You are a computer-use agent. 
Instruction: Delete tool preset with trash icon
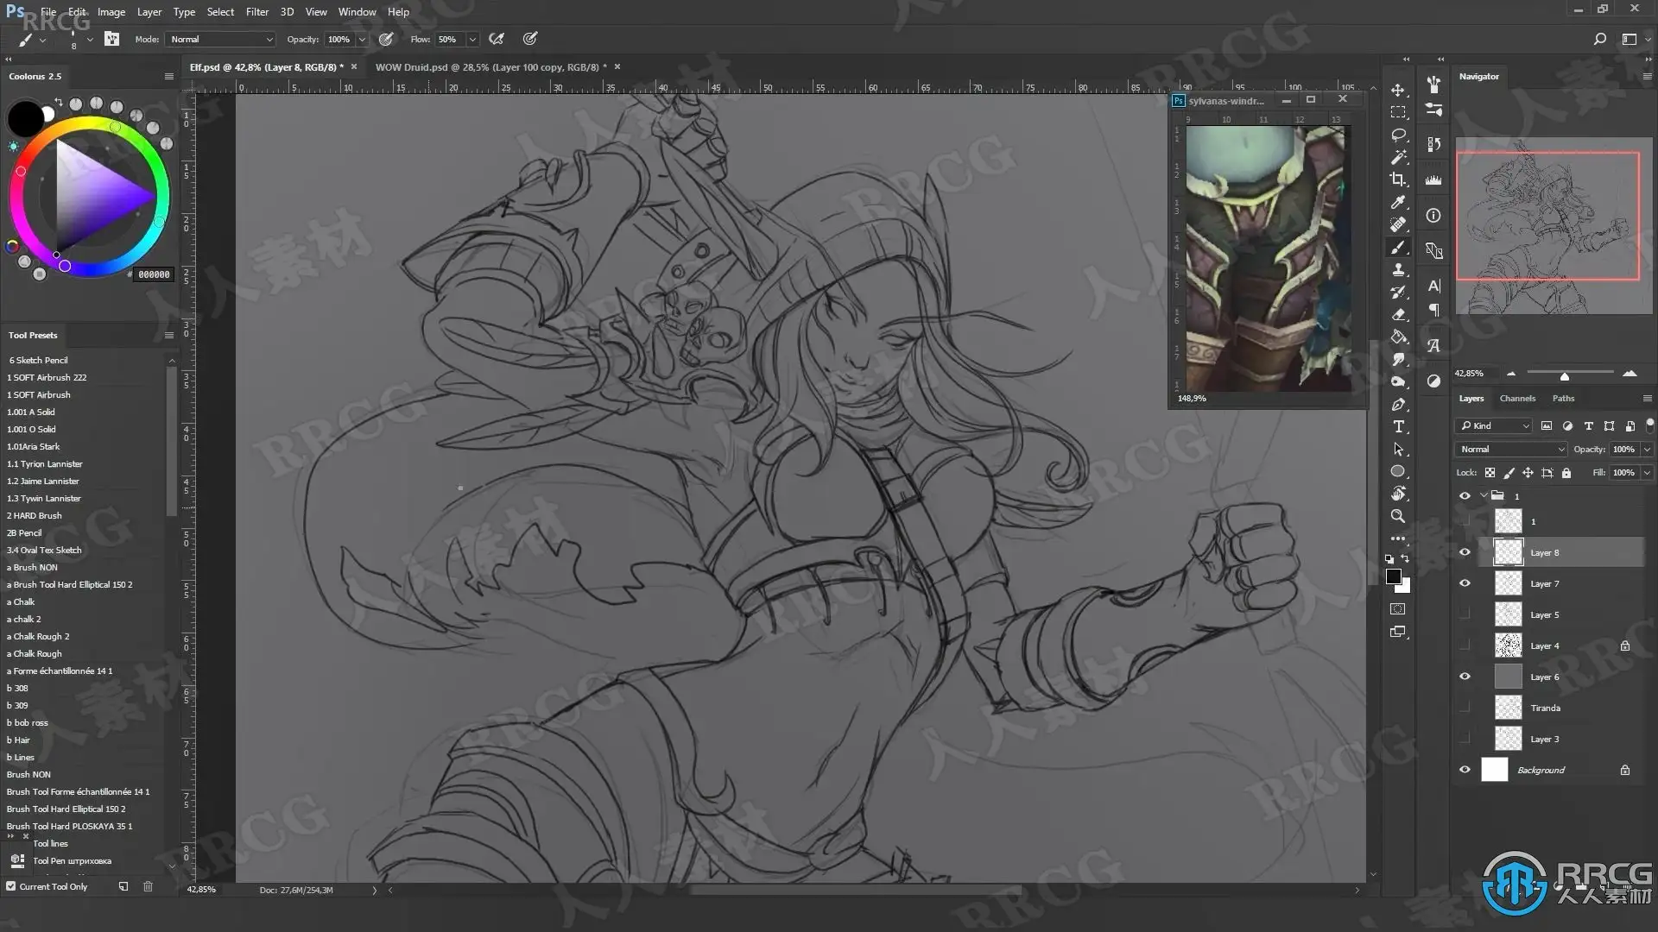coord(148,886)
